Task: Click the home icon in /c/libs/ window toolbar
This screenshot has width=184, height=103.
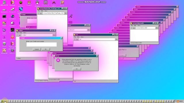Action: [x=20, y=35]
